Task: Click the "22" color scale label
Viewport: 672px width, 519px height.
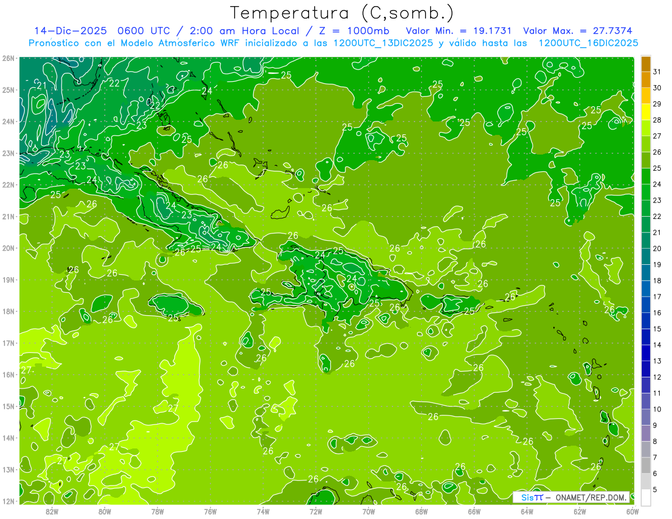Action: 657,216
